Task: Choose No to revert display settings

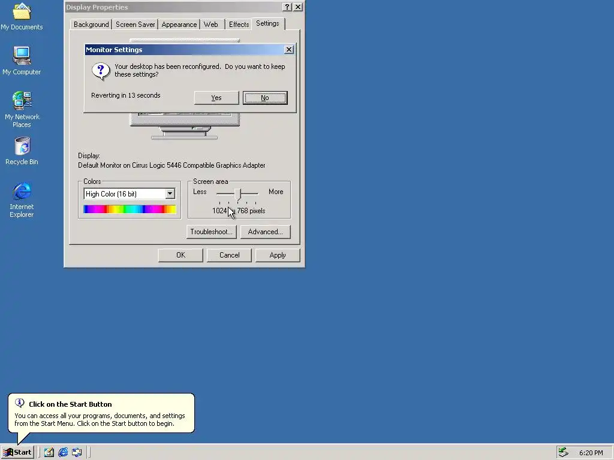Action: [x=265, y=98]
